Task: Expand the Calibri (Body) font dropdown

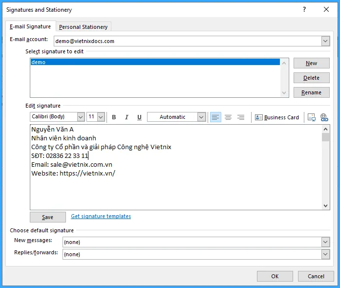Action: tap(81, 117)
